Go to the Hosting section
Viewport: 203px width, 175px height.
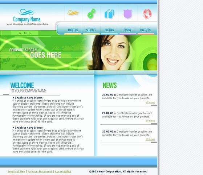pos(109,30)
